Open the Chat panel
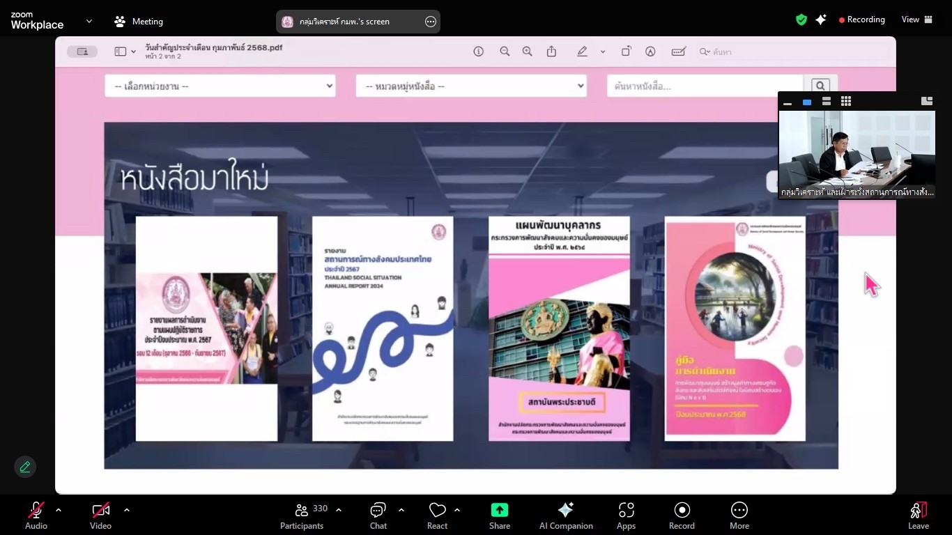This screenshot has width=952, height=535. tap(378, 515)
